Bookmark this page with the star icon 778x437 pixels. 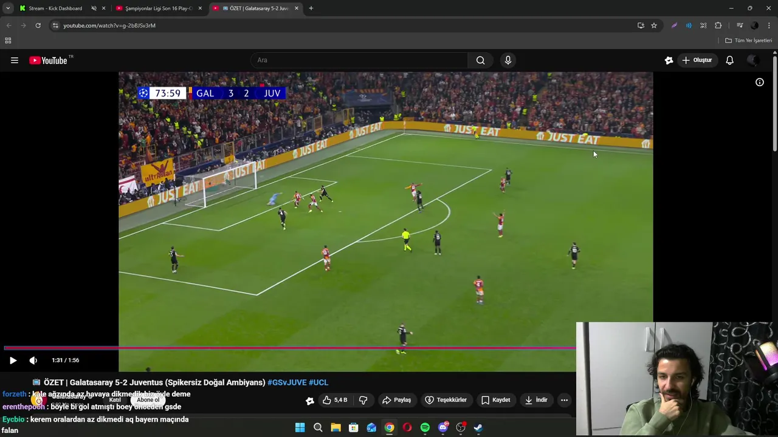(x=654, y=25)
